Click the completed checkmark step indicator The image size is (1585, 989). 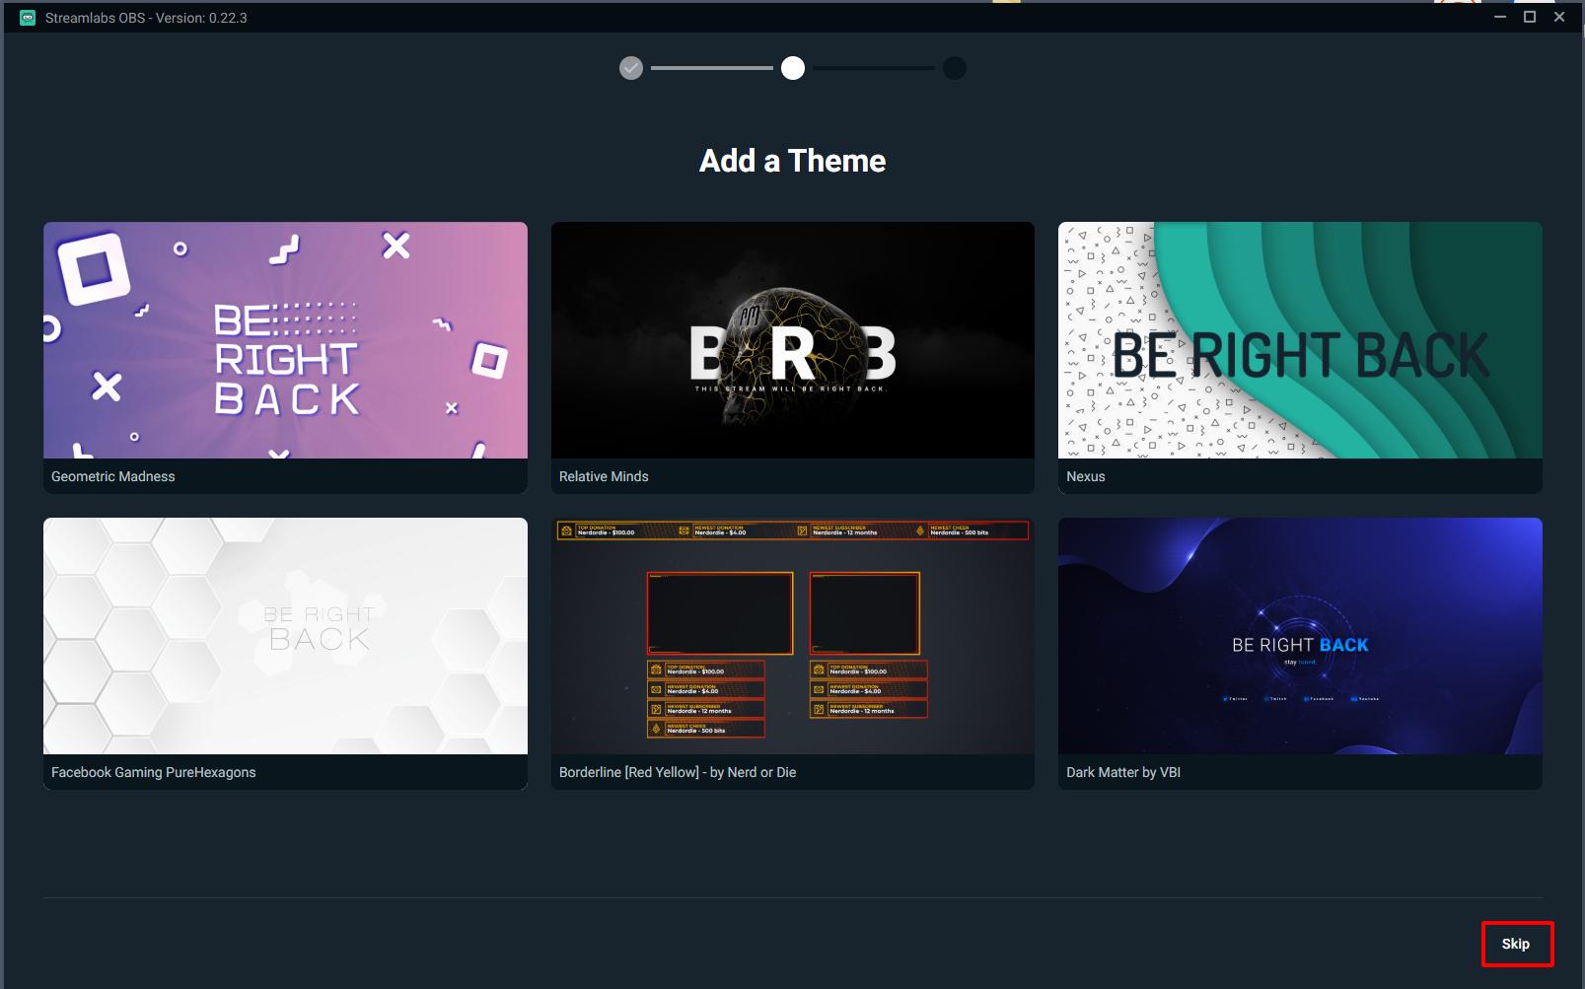click(x=631, y=68)
